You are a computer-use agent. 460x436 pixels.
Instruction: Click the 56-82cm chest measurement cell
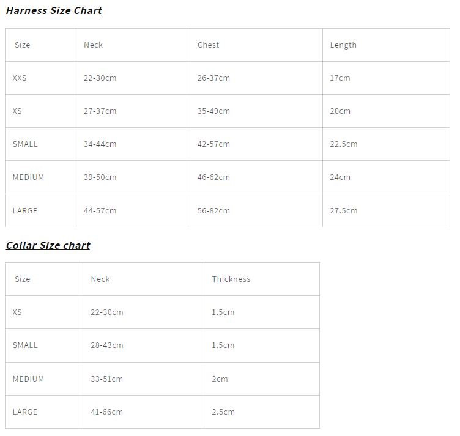click(x=213, y=211)
